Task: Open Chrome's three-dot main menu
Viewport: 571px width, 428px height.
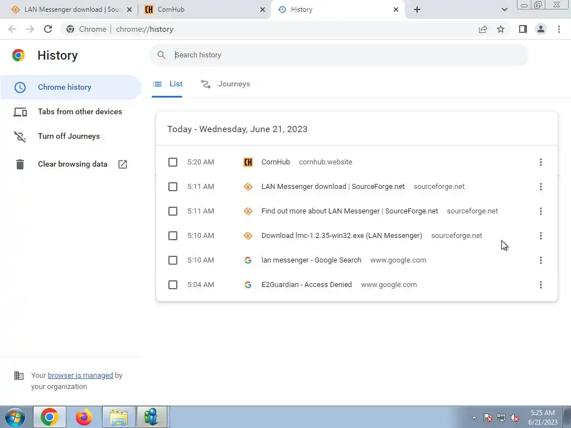Action: 559,29
